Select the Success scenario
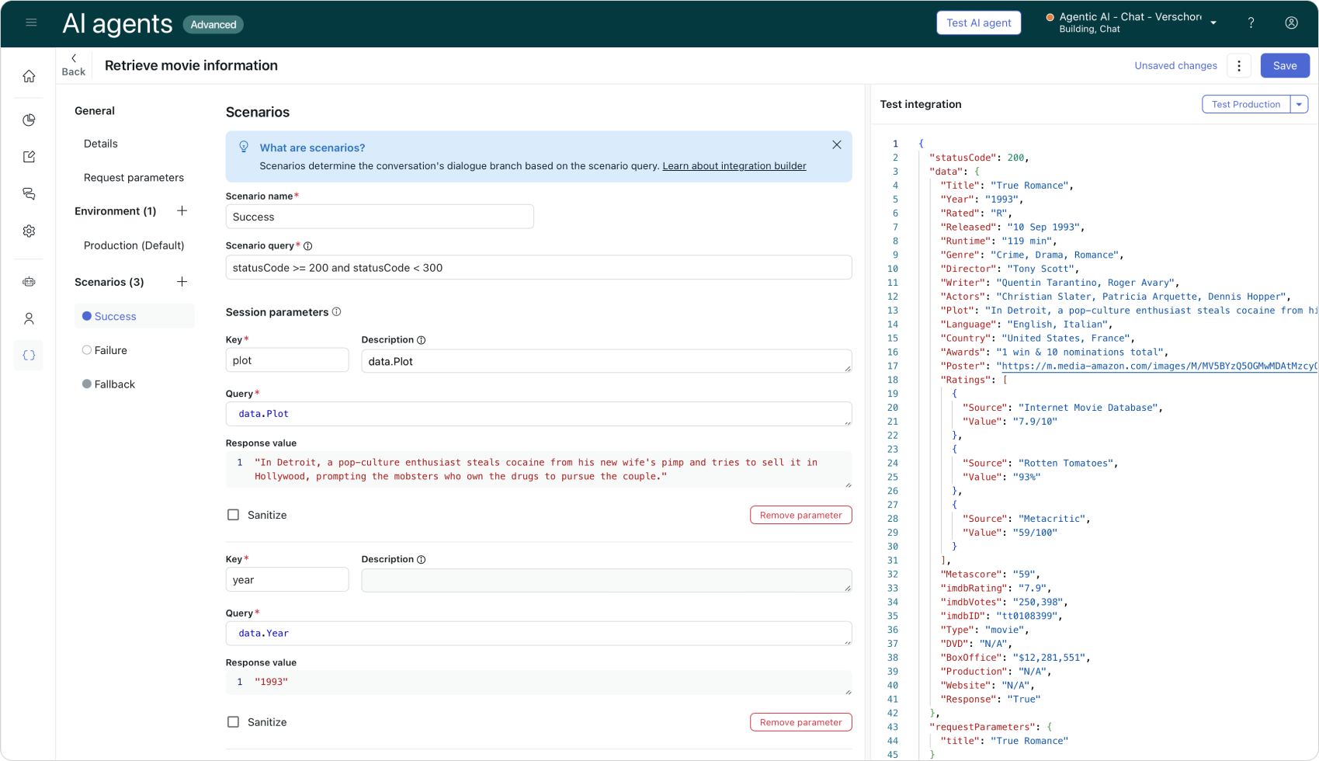1319x761 pixels. coord(134,316)
